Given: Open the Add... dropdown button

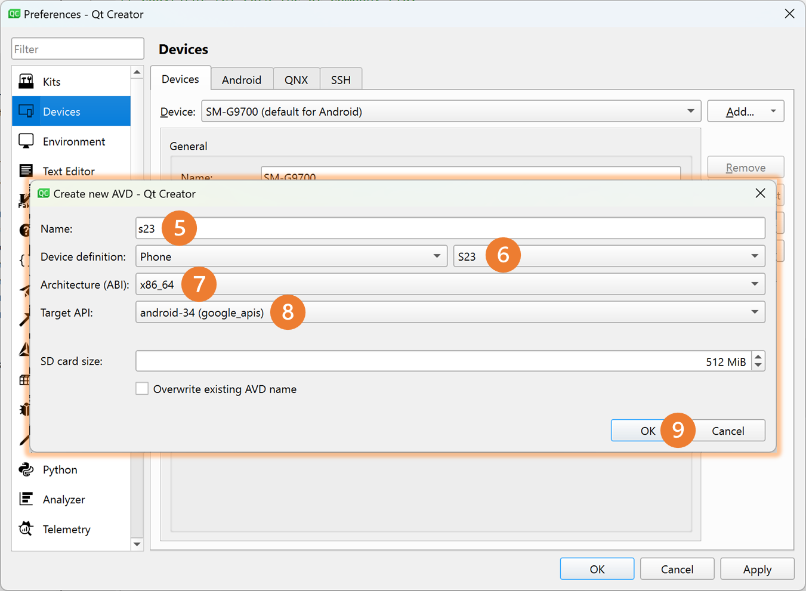Looking at the screenshot, I should [x=746, y=112].
